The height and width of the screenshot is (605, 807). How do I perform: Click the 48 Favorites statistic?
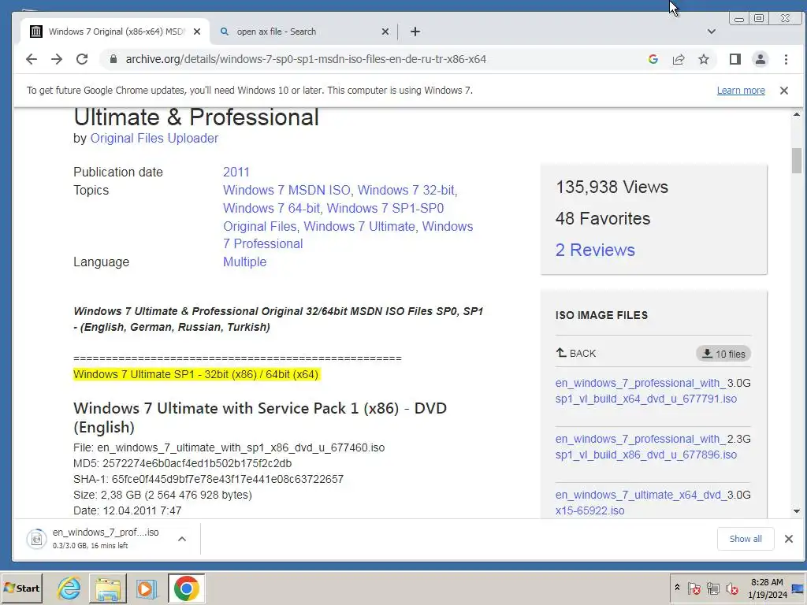[603, 219]
